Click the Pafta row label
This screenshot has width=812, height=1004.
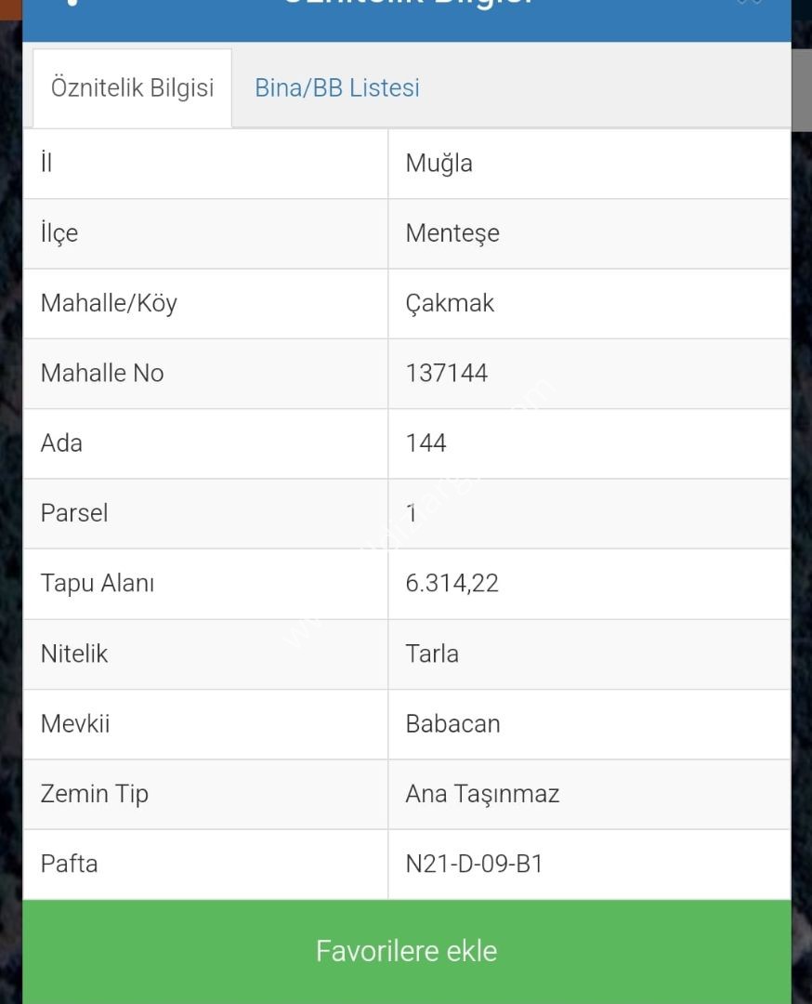click(x=69, y=863)
